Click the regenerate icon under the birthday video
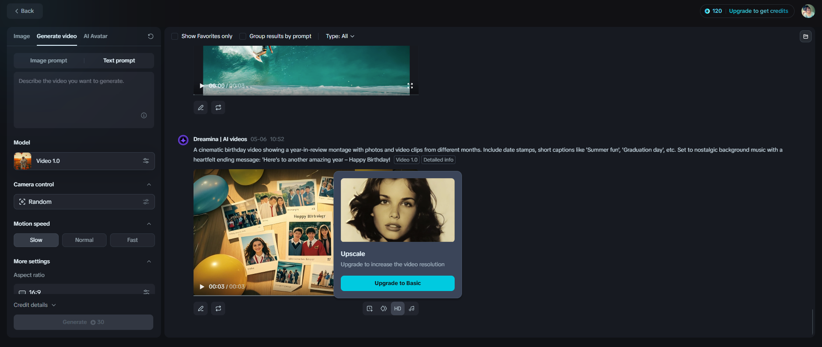This screenshot has height=347, width=822. pos(218,309)
